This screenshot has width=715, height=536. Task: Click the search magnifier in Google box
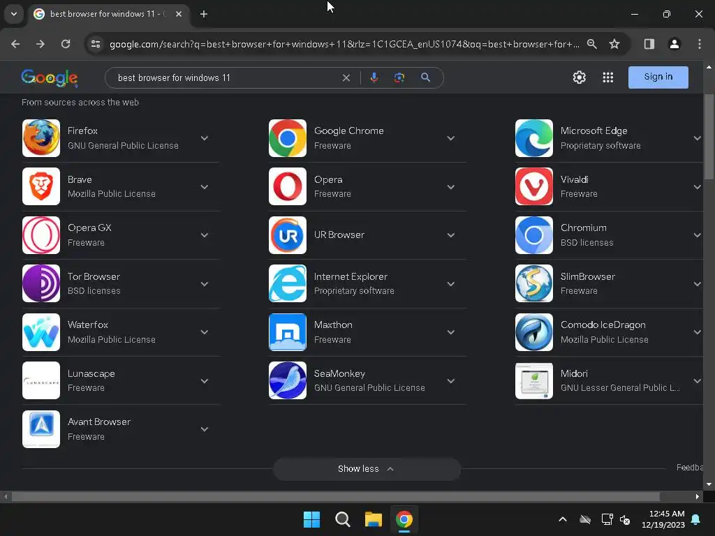(x=425, y=77)
